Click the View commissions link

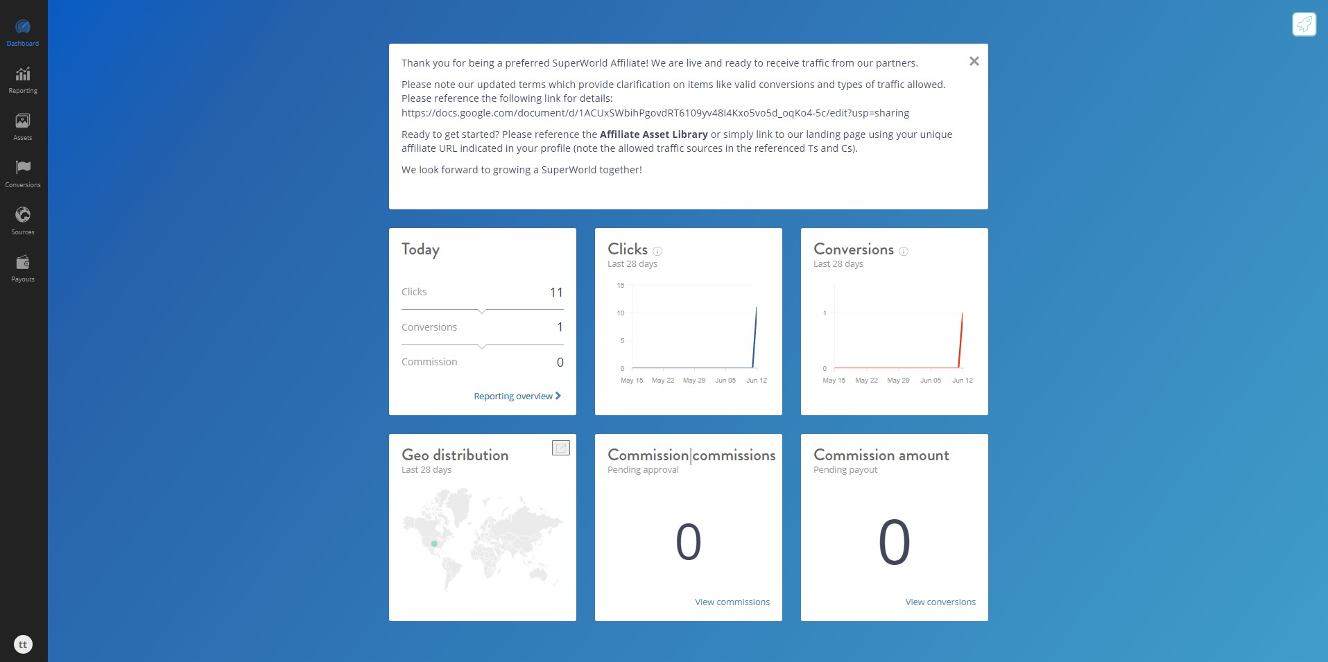[732, 602]
